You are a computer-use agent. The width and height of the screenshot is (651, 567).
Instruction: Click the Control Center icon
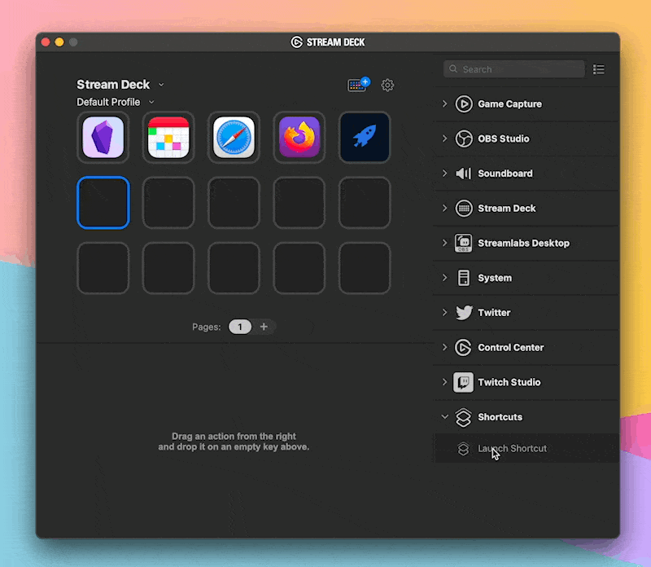pyautogui.click(x=463, y=348)
